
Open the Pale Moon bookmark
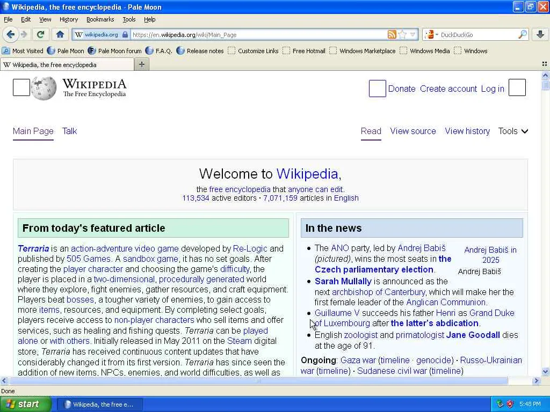pyautogui.click(x=66, y=51)
